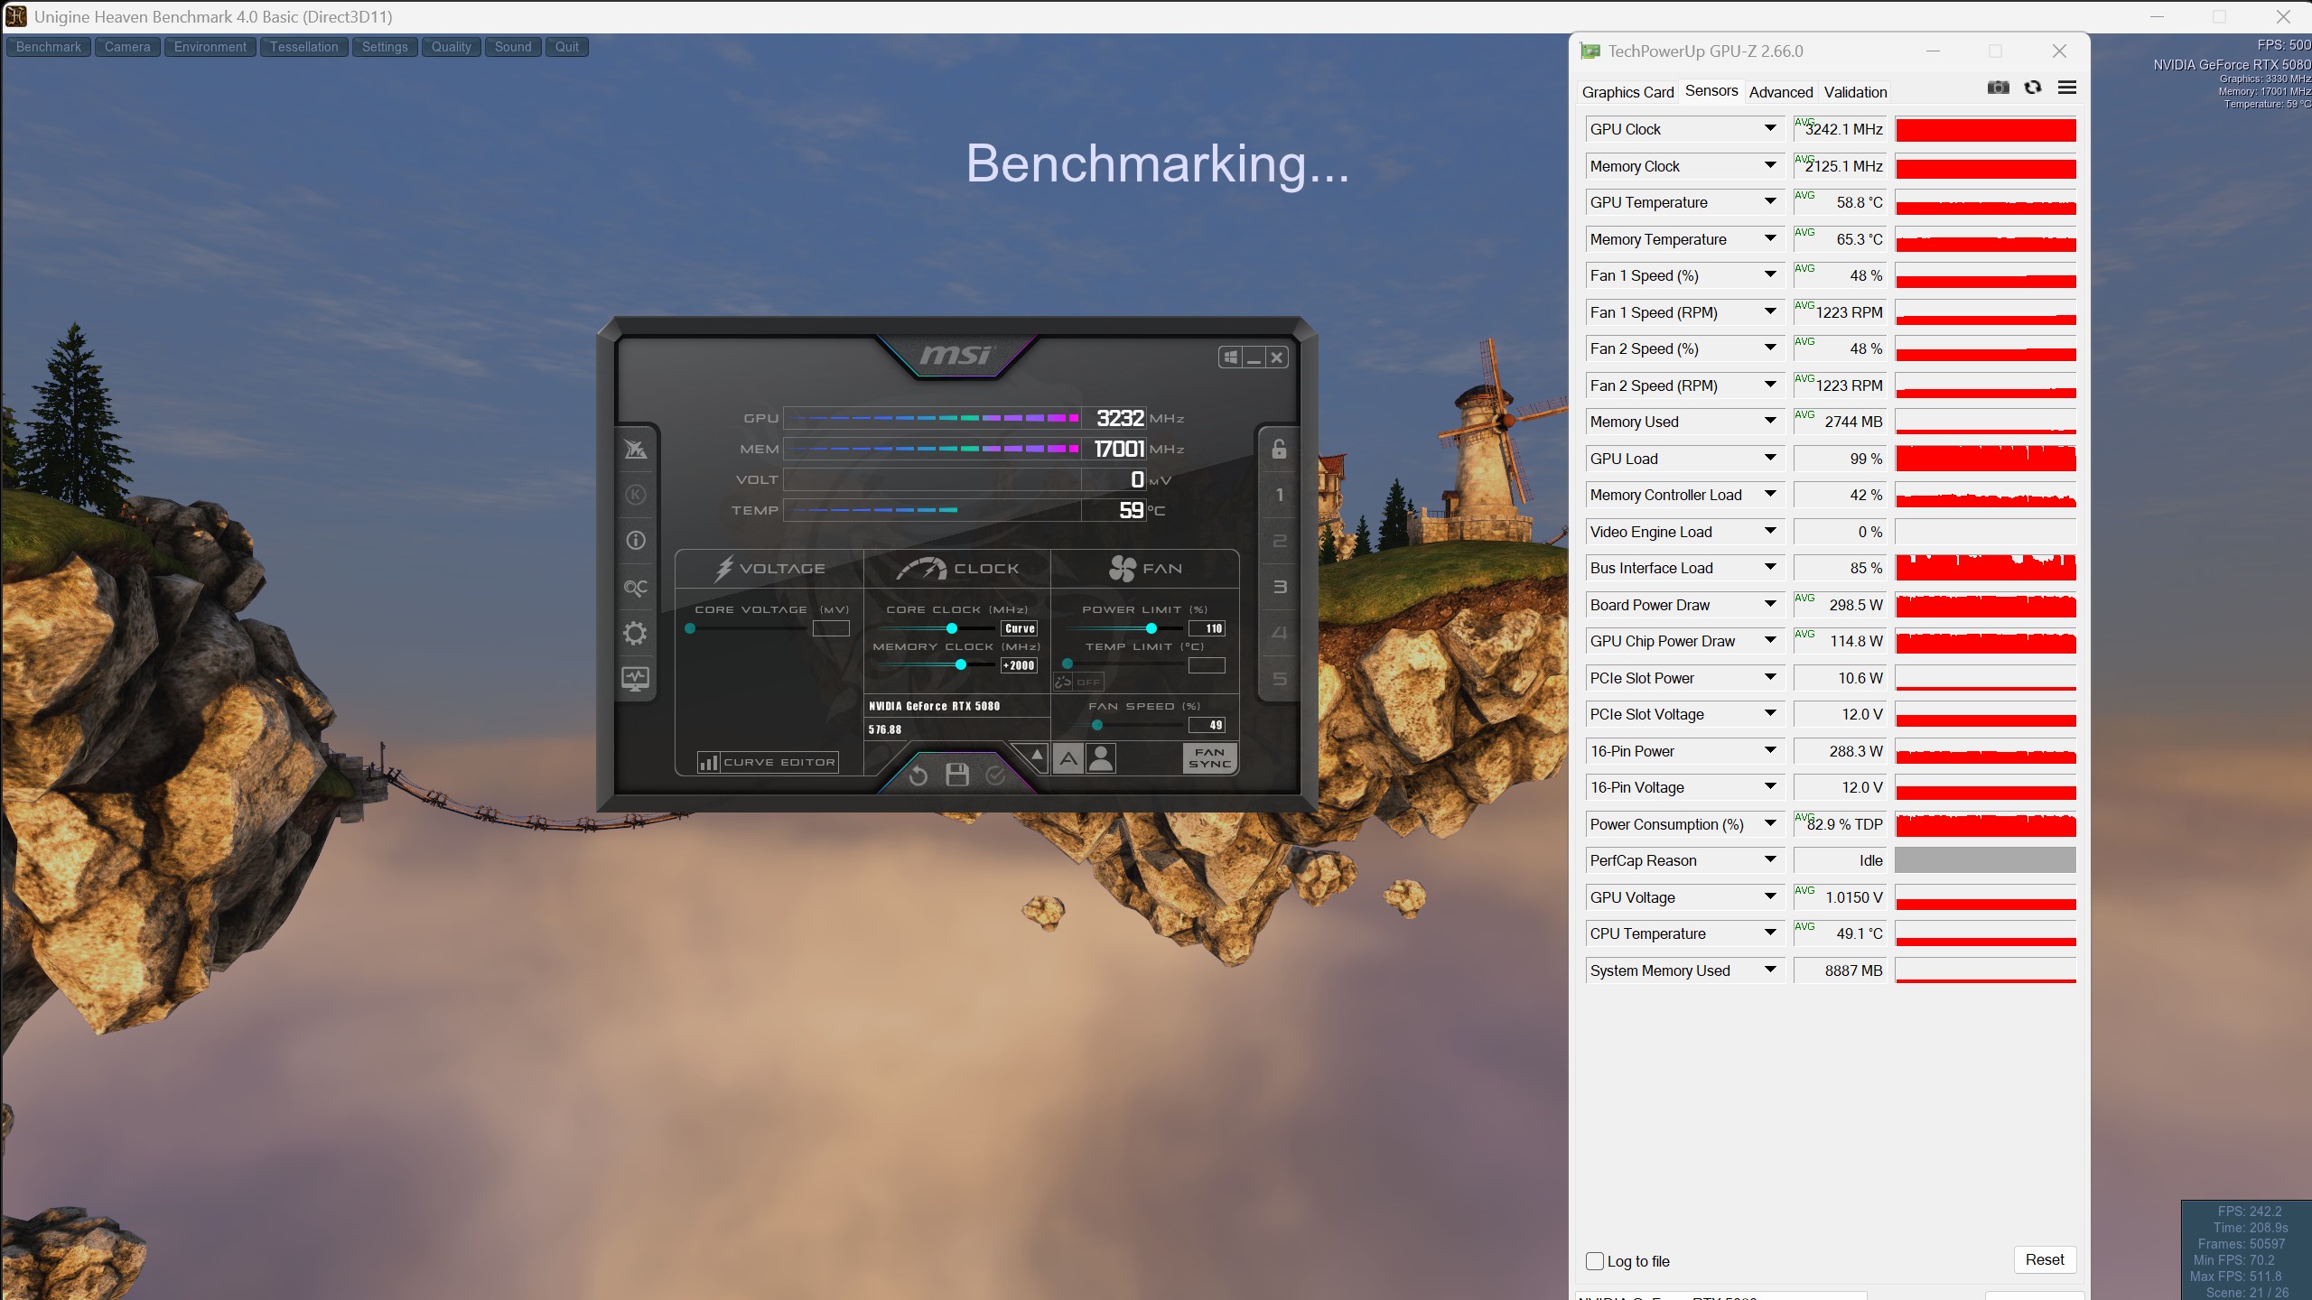Apply Afterburner settings with checkmark icon
The image size is (2312, 1300).
[x=996, y=775]
